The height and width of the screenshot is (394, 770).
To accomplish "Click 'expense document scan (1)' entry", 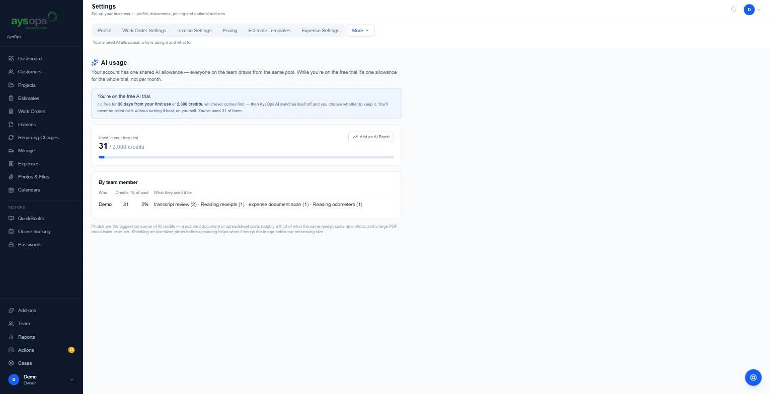I will tap(279, 205).
